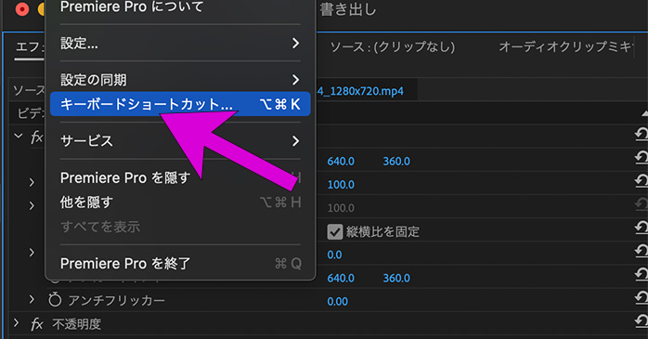Reset the parameter showing 0.0
This screenshot has width=648, height=339.
[642, 251]
